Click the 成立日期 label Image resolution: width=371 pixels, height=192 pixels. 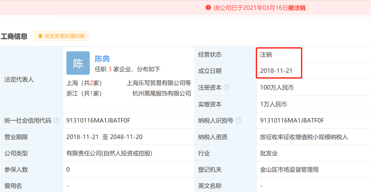pos(210,71)
